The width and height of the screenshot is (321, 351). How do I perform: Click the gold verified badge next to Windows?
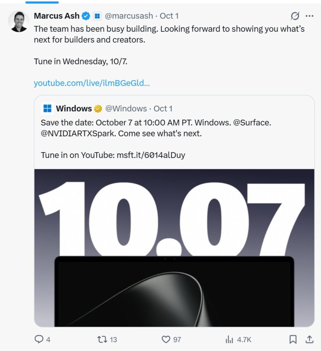(x=98, y=109)
